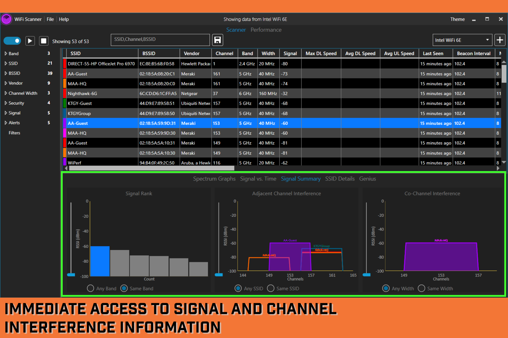Click the stop scan button

click(44, 41)
